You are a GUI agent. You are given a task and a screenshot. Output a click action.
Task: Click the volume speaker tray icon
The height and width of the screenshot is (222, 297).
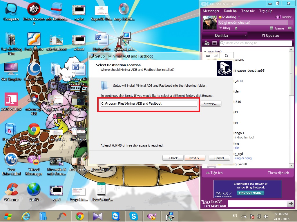pyautogui.click(x=266, y=217)
